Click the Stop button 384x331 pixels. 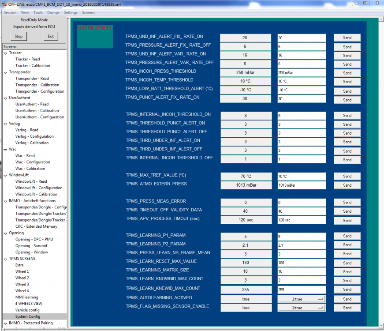[x=19, y=36]
